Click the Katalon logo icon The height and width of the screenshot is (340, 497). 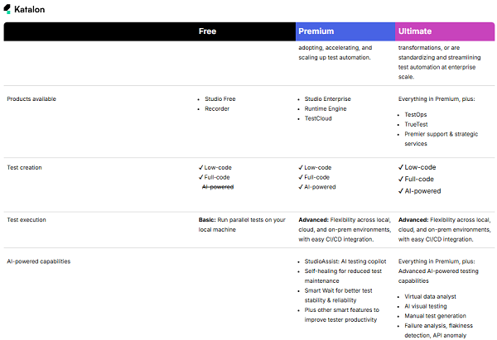(7, 9)
